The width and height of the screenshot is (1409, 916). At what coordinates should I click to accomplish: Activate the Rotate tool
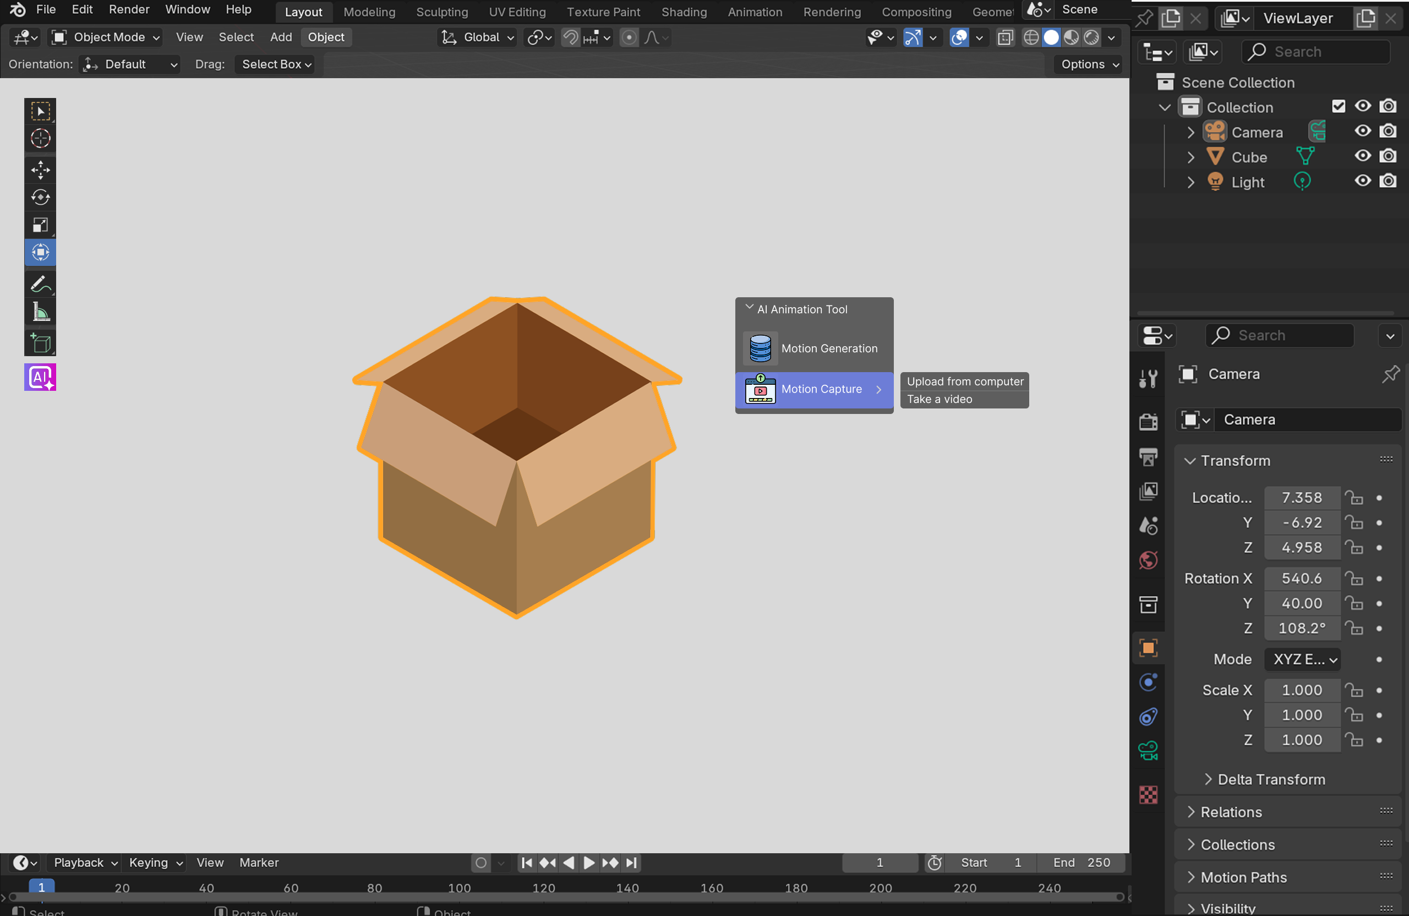tap(40, 198)
